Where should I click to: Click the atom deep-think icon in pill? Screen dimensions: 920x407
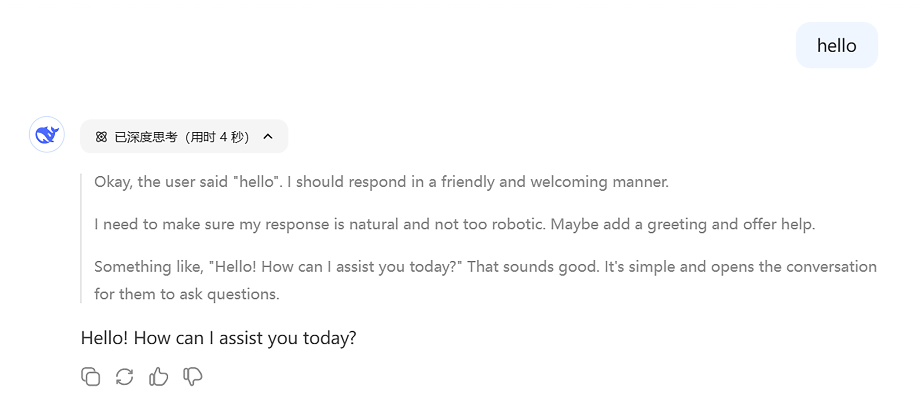[101, 137]
